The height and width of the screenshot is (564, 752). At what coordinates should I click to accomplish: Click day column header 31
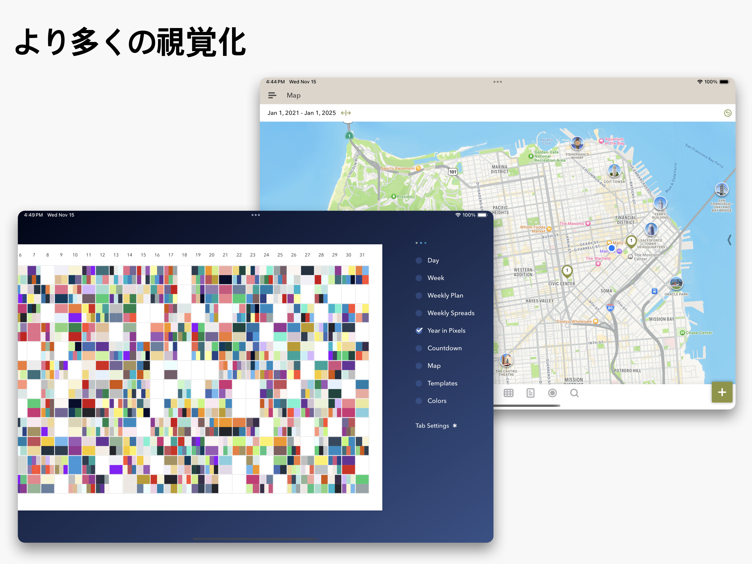[362, 255]
